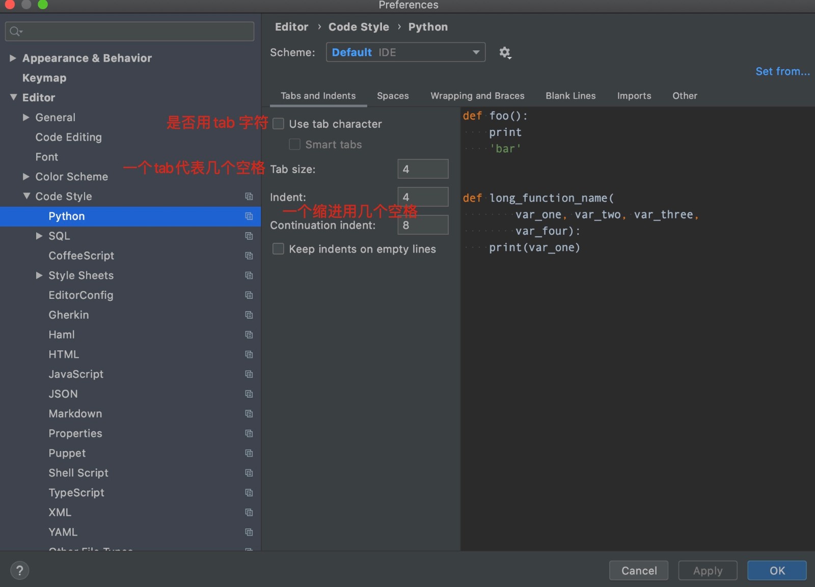Screen dimensions: 815x587
Task: Select Font settings
Action: 47,157
